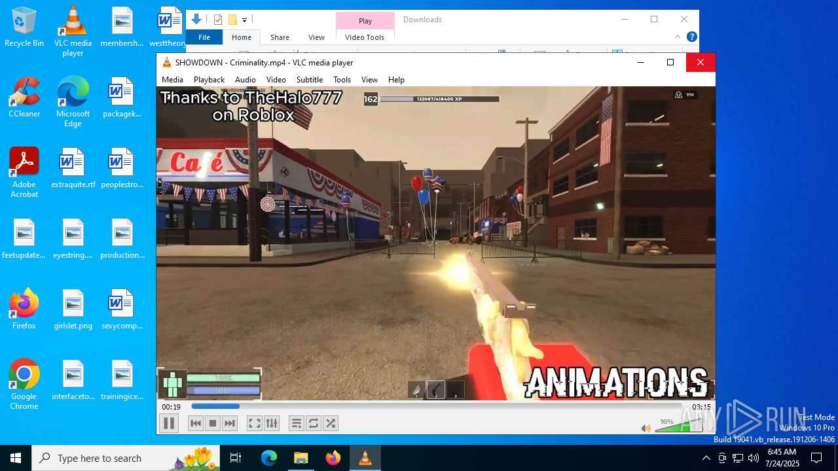838x471 pixels.
Task: Open the system tray volume icon
Action: pyautogui.click(x=754, y=458)
